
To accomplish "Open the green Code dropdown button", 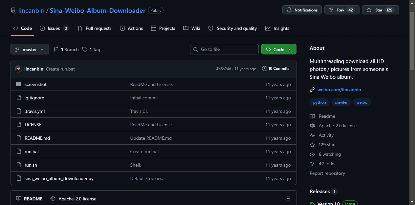I will click(x=279, y=49).
